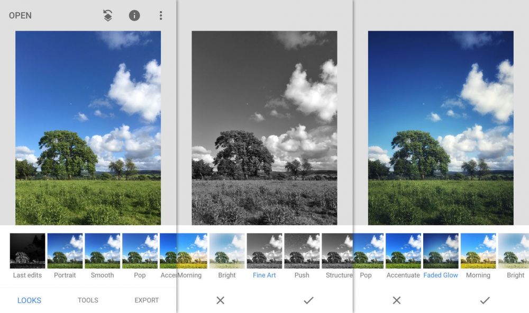Screen dimensions: 529x313
Task: Apply the Pop look
Action: coord(139,253)
